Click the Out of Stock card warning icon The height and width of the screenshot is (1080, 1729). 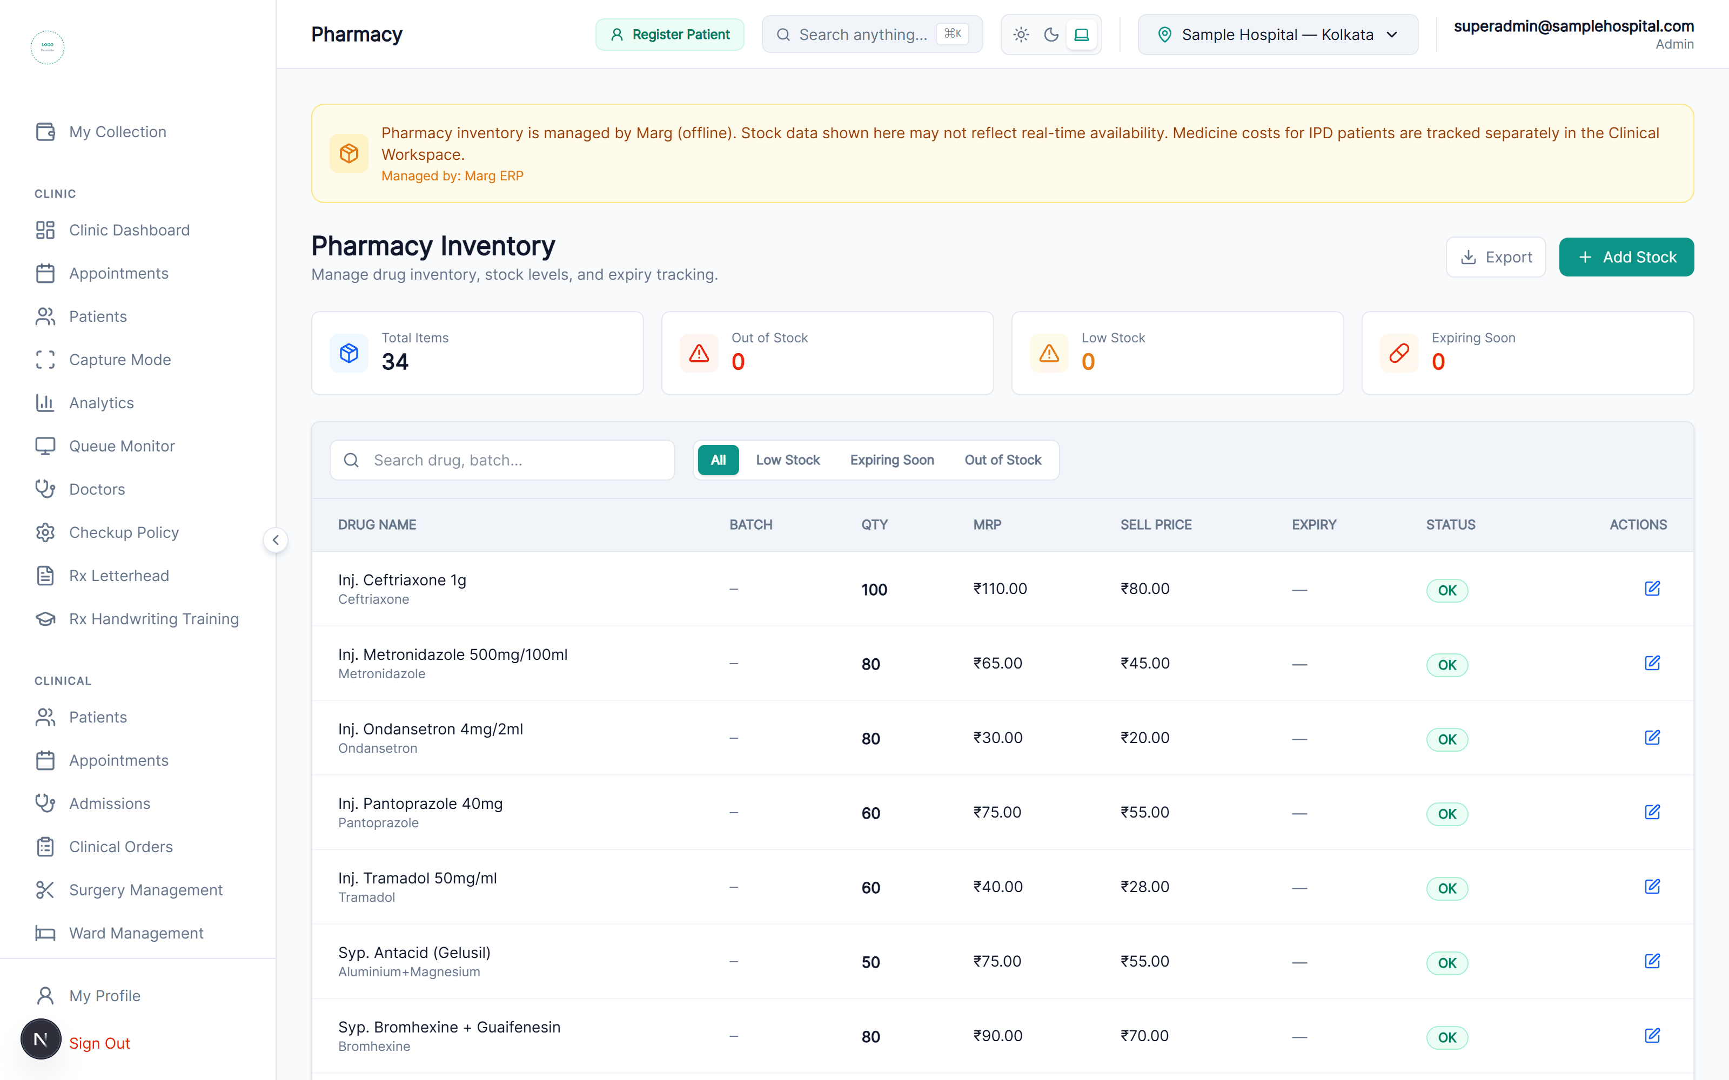tap(699, 353)
